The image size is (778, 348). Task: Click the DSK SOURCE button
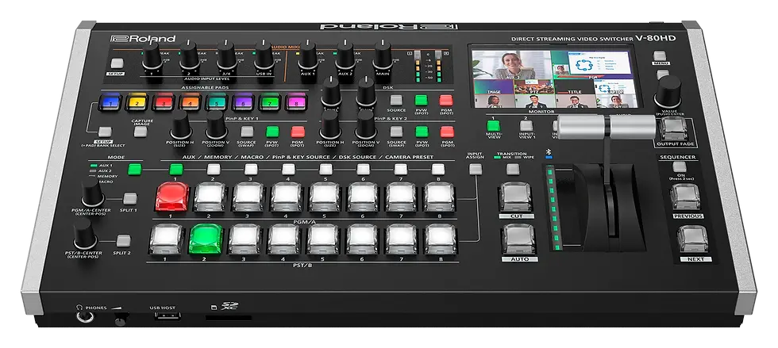click(396, 100)
